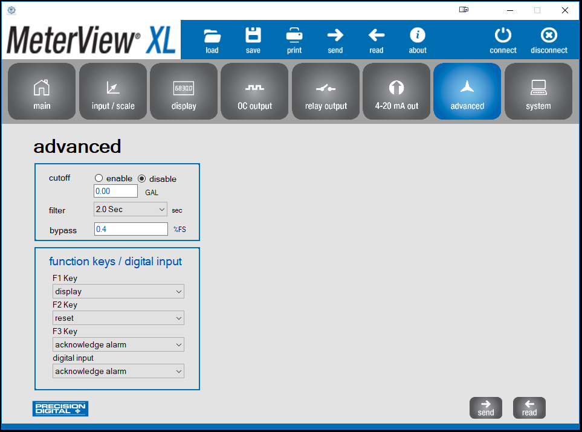Minimize the MeterView XL window
Viewport: 582px width, 432px height.
coord(510,10)
